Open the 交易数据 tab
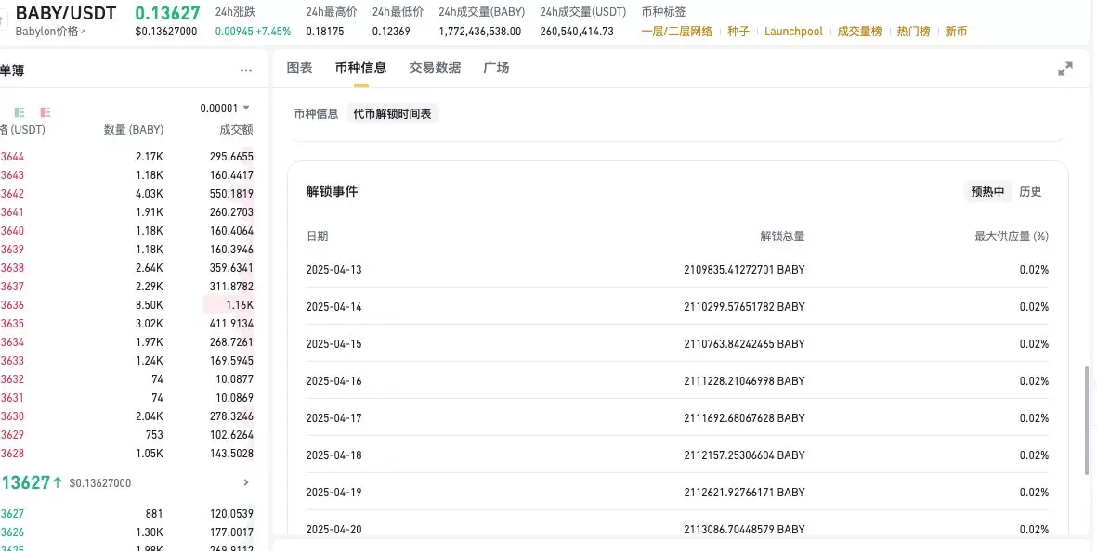This screenshot has height=551, width=1097. (x=435, y=68)
